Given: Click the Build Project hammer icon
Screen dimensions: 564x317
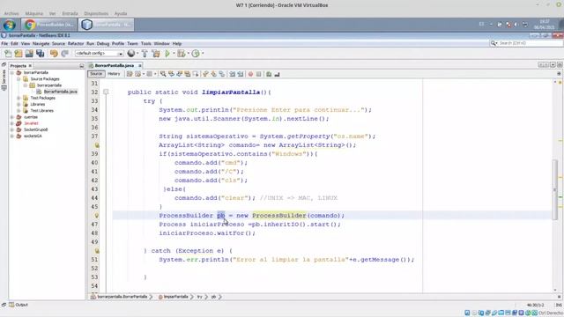Looking at the screenshot, I should 145,54.
